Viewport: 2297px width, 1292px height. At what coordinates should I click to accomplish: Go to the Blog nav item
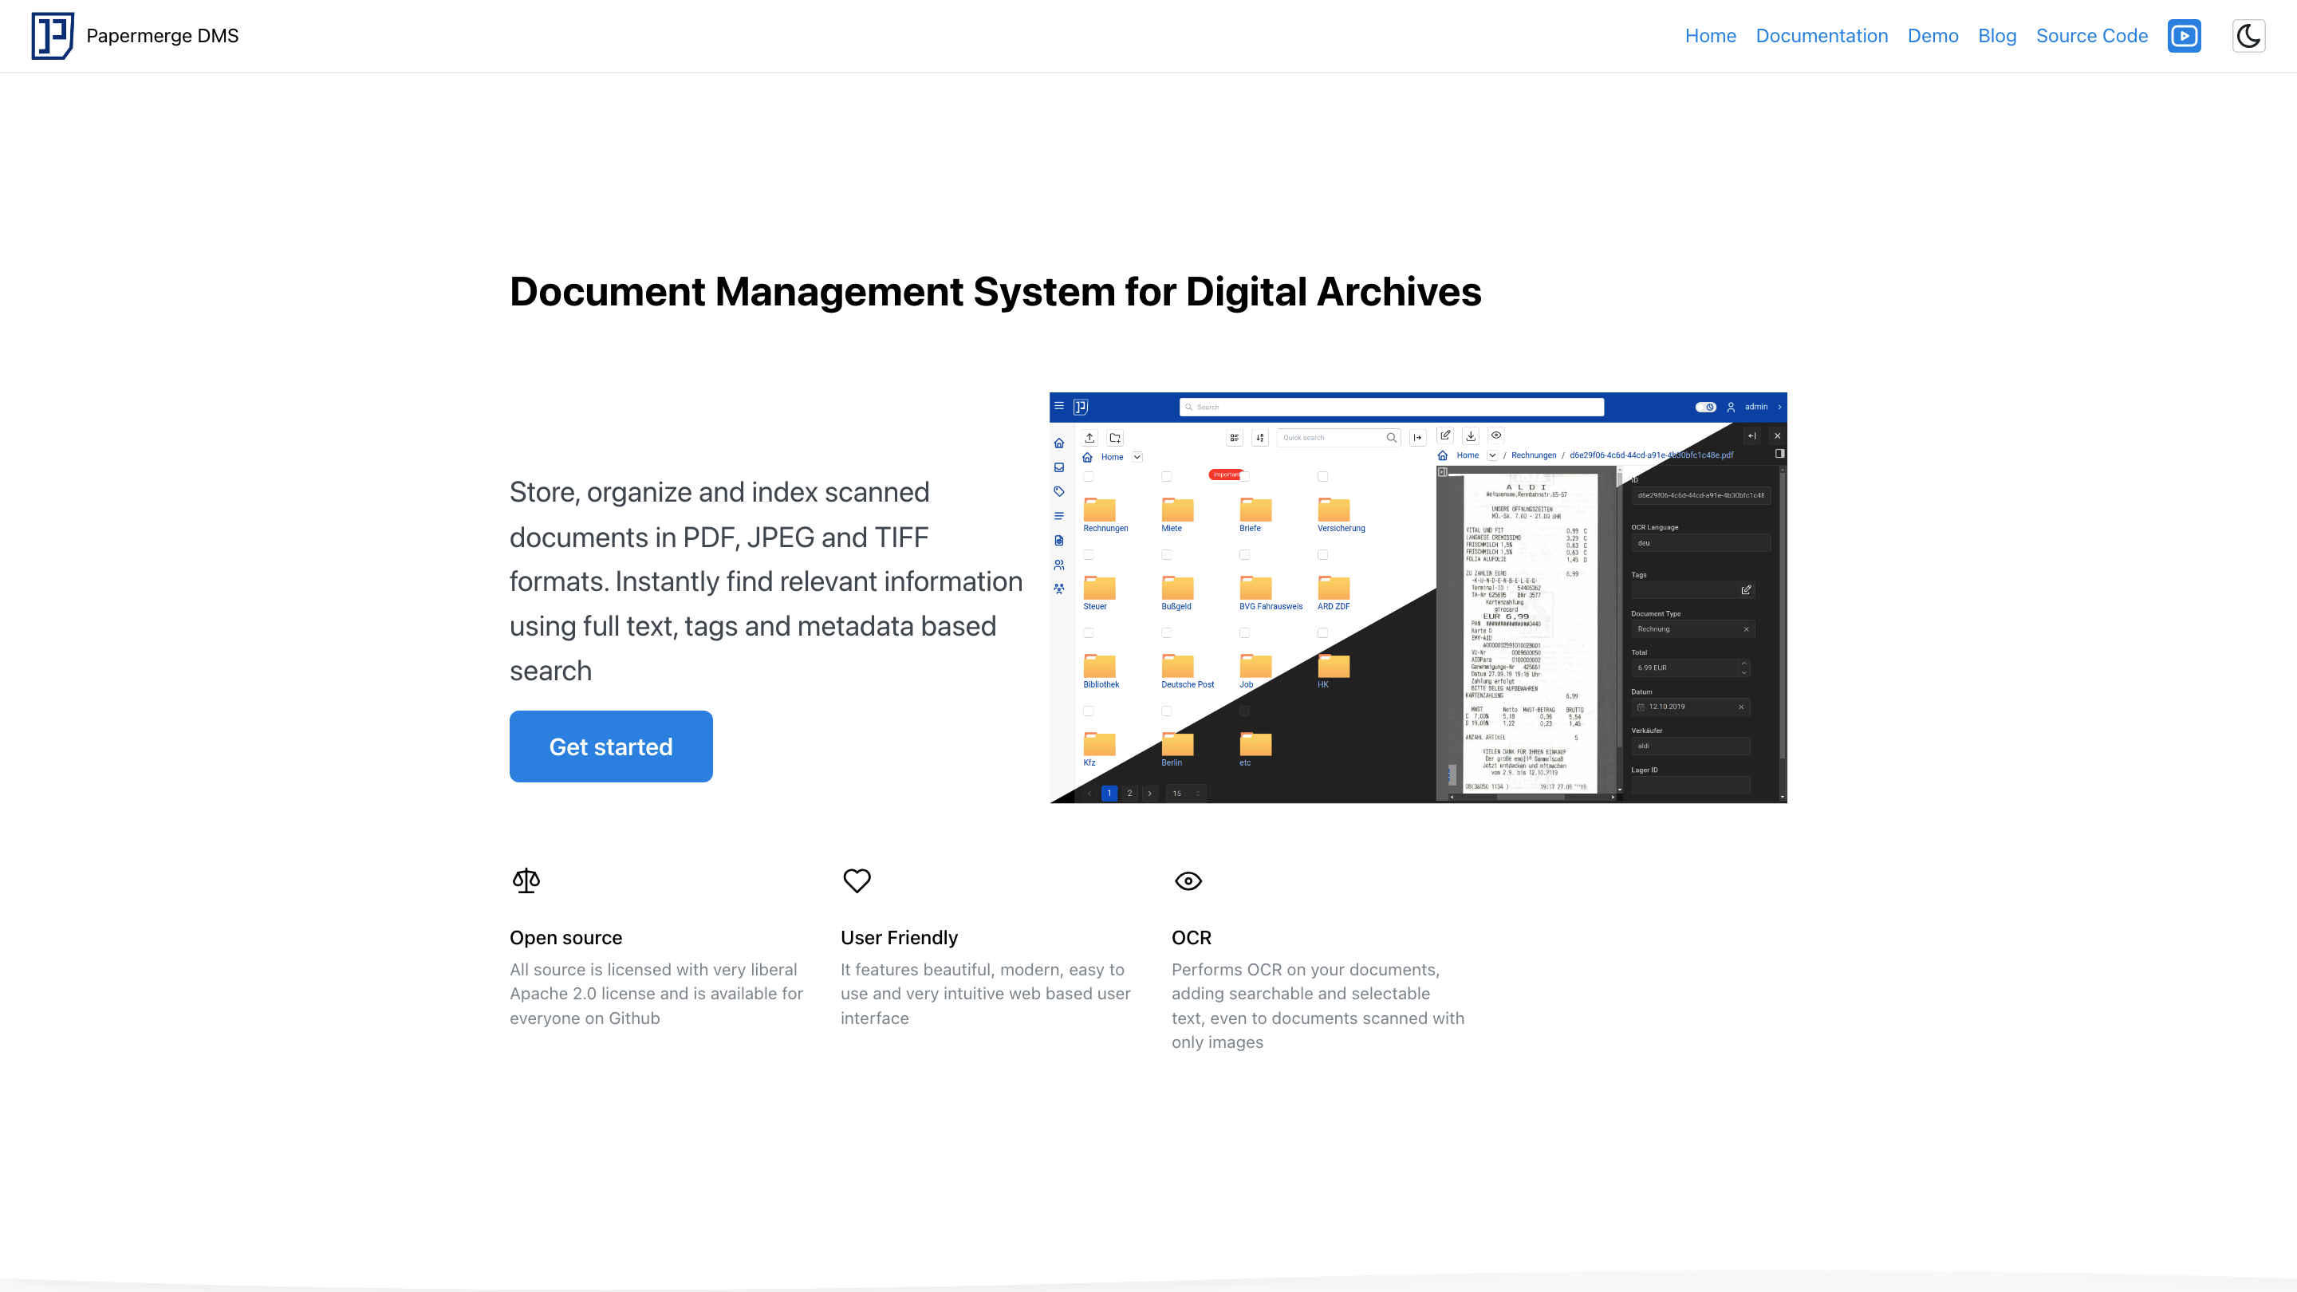click(1996, 36)
